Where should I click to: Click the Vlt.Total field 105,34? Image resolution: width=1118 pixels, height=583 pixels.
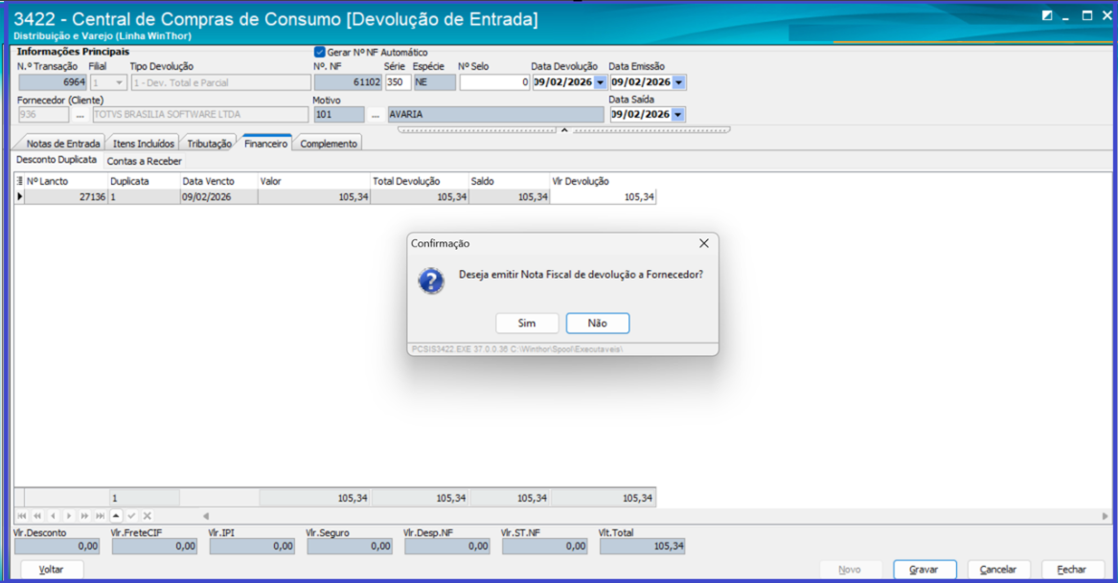[643, 547]
